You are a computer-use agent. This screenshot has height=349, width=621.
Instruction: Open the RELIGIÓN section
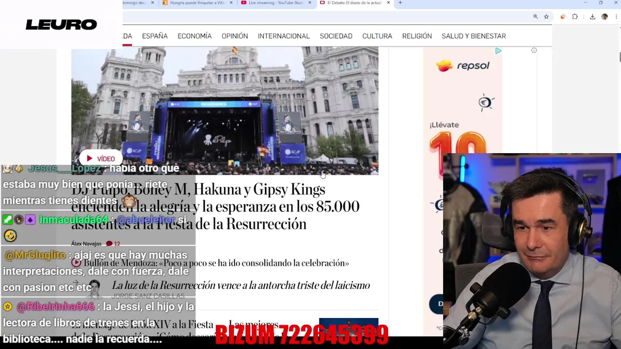point(417,36)
